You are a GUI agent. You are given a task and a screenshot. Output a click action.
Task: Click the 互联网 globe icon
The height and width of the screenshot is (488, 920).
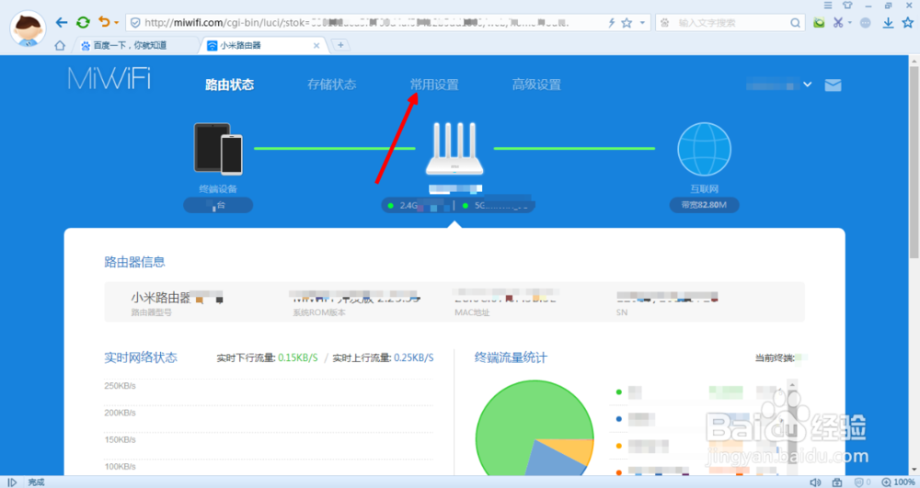pos(704,149)
